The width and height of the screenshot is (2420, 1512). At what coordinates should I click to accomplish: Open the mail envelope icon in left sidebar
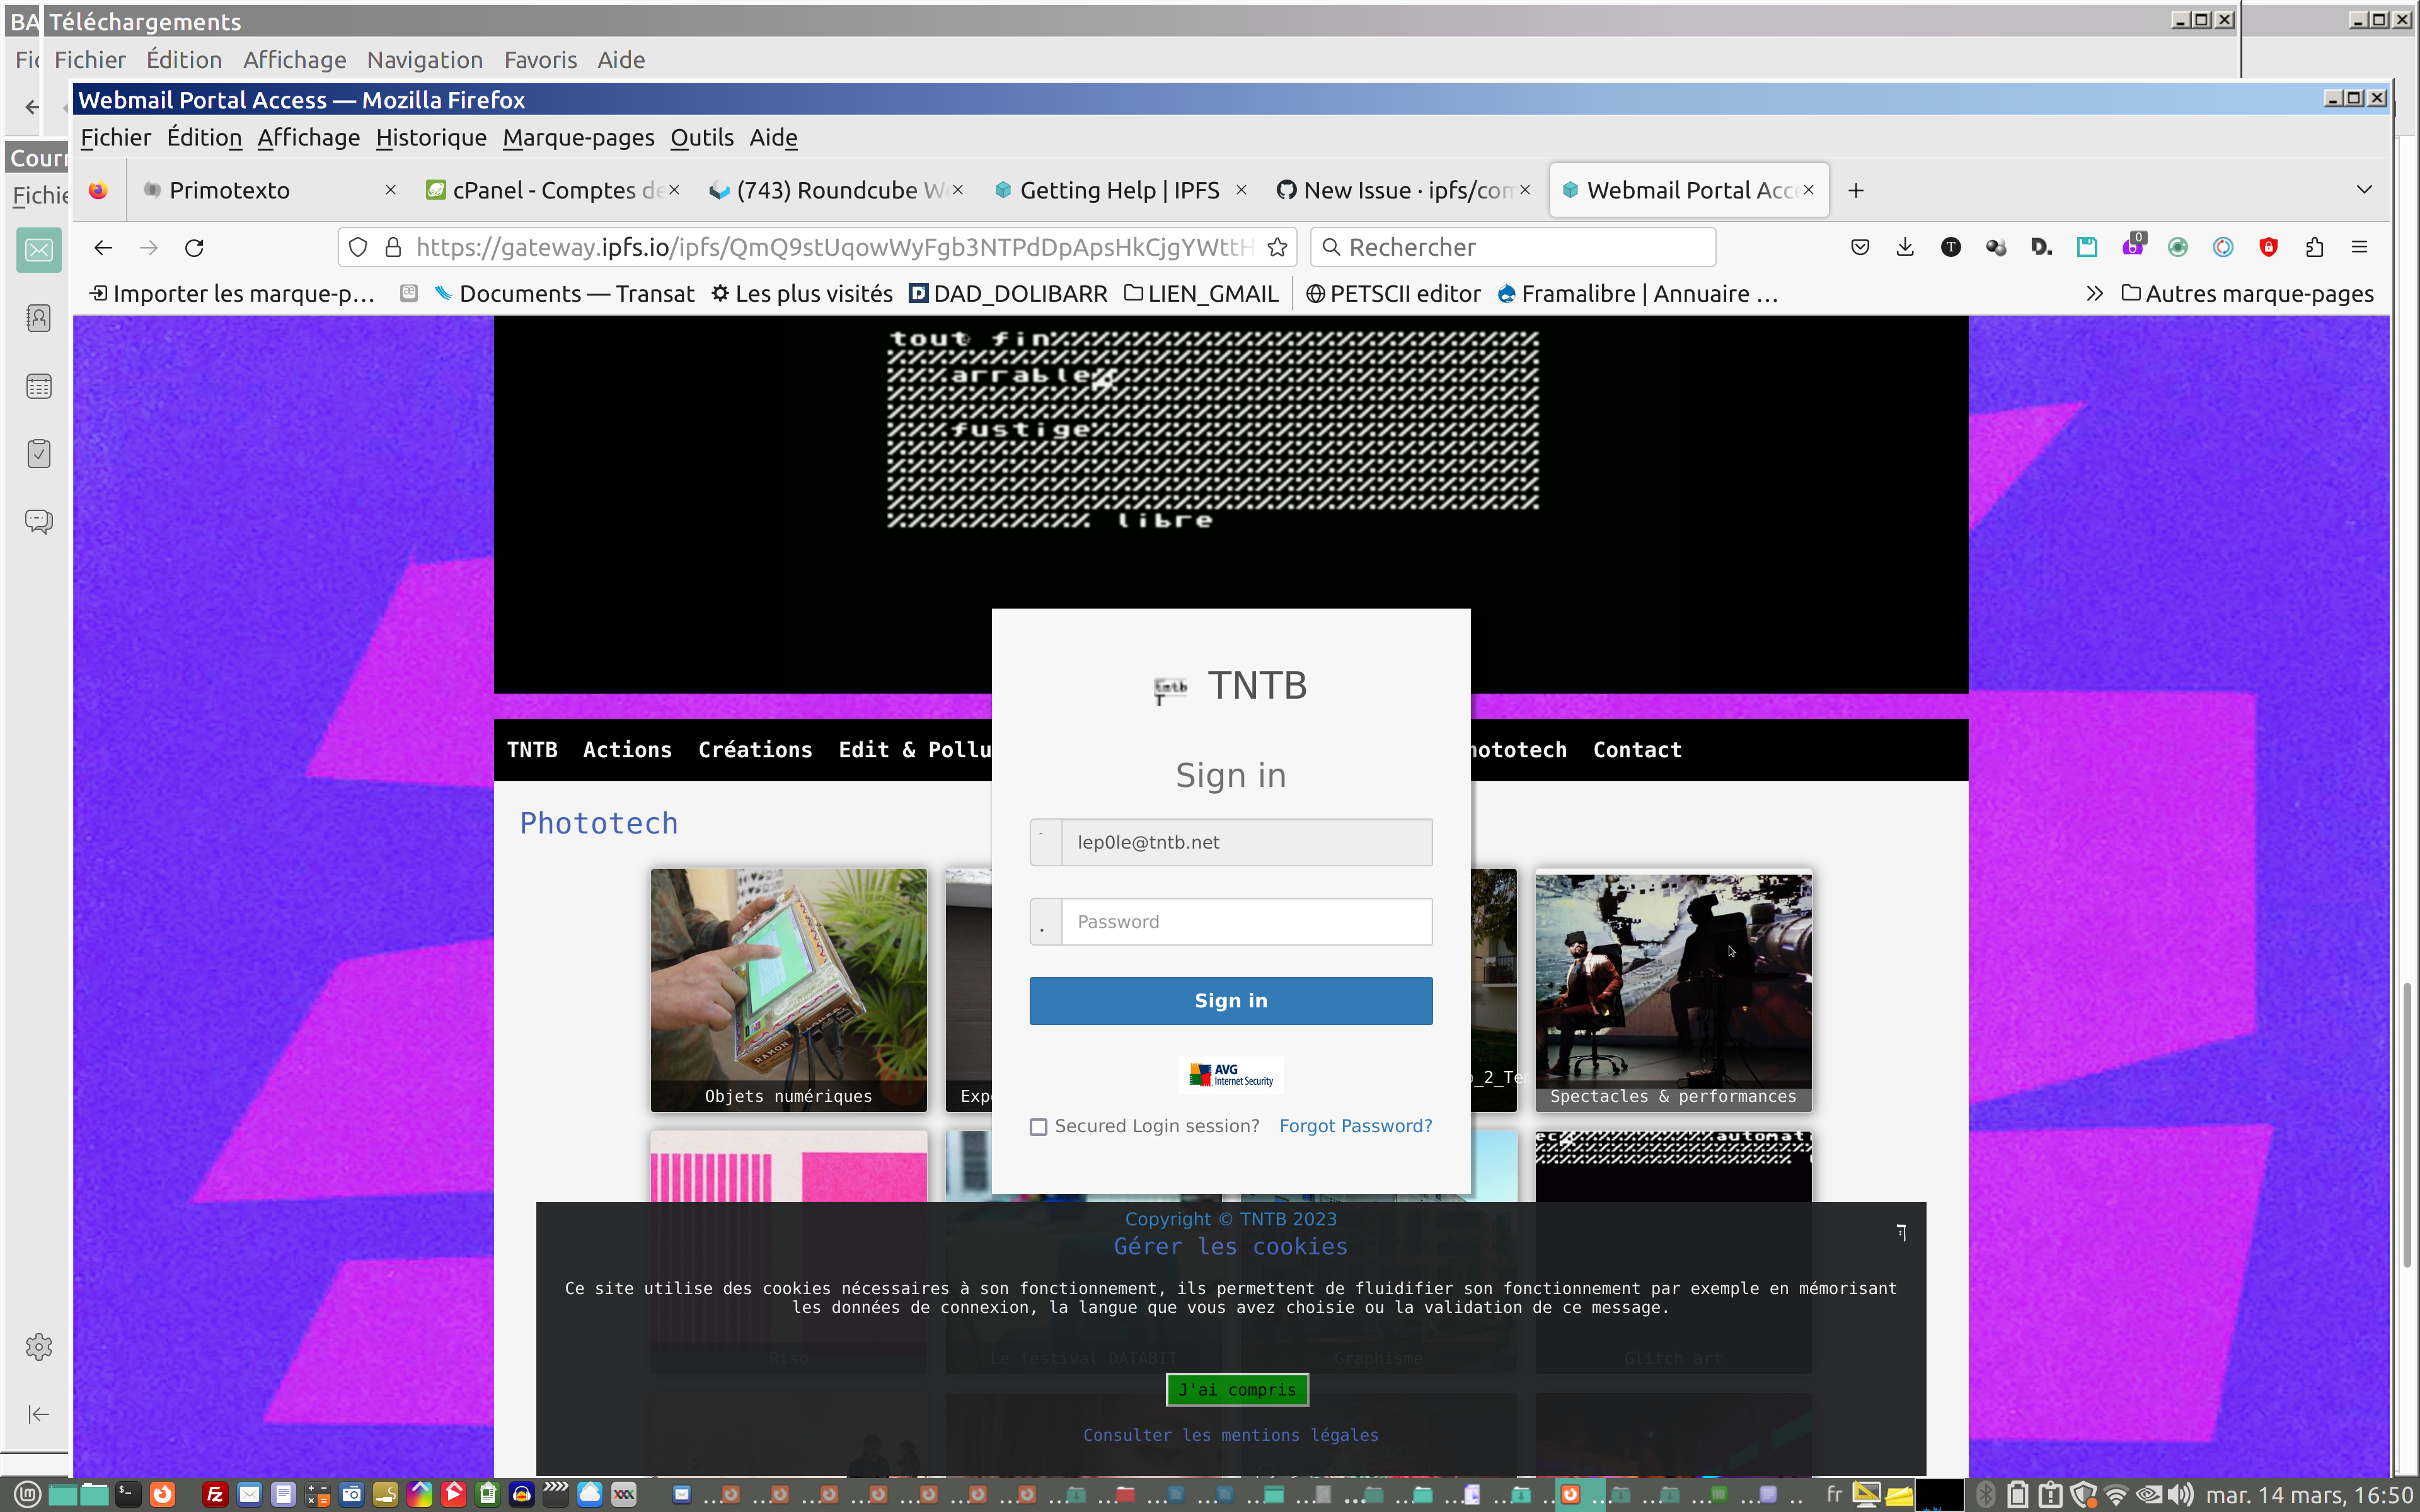(x=39, y=250)
